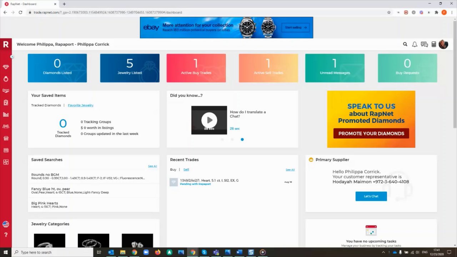Change language via the flag icon
Image resolution: width=457 pixels, height=257 pixels.
pos(6,224)
